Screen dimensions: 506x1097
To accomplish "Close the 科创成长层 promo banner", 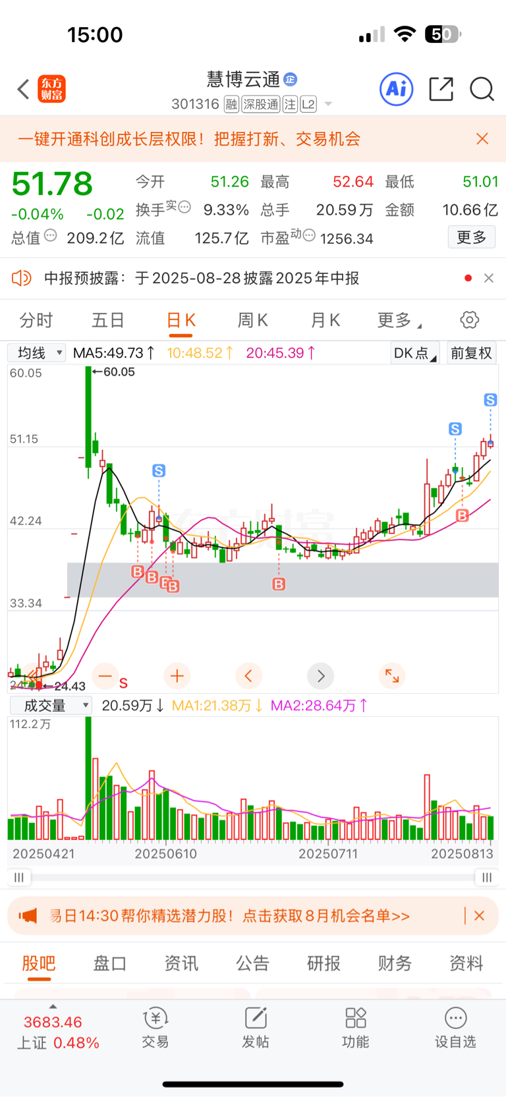I will 482,138.
